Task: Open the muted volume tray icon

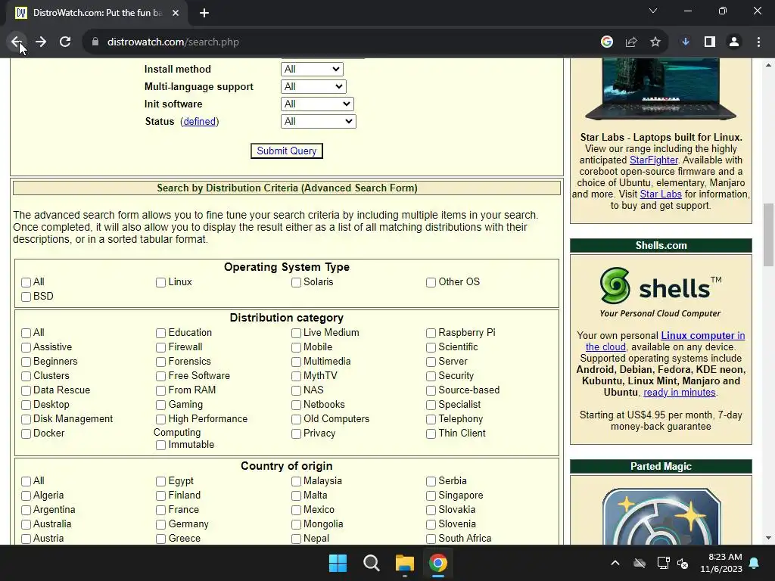Action: coord(683,563)
